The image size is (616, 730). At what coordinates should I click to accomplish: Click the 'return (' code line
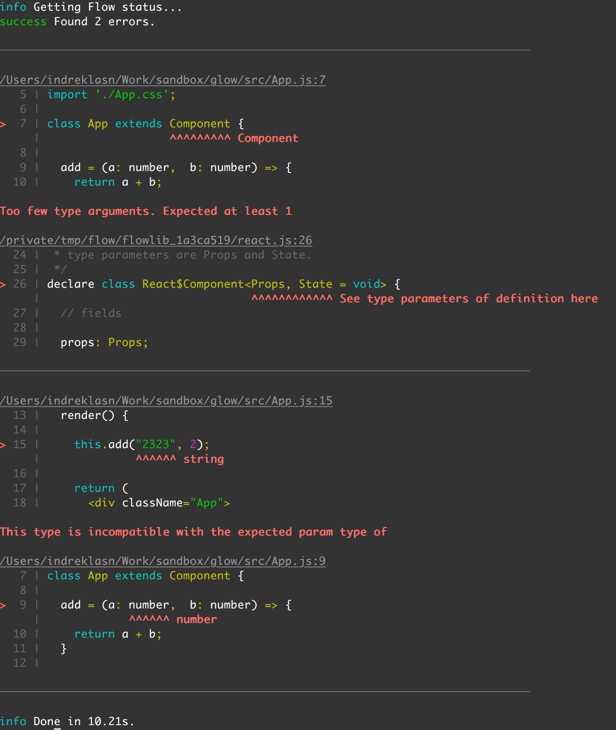coord(101,488)
